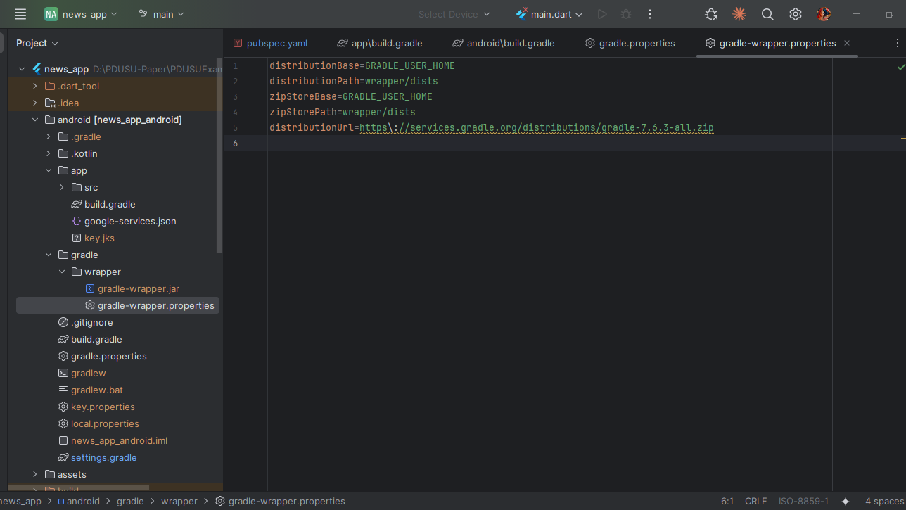This screenshot has height=510, width=906.
Task: Click the Run button in the toolbar
Action: click(x=602, y=14)
